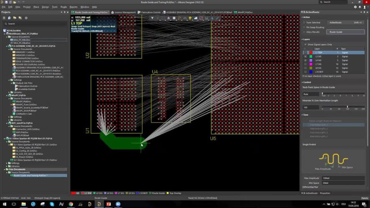
Task: Open Windows action center notifications
Action: (364, 204)
